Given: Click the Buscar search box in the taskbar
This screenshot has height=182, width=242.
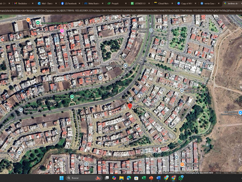Looking at the screenshot, I should tap(84, 178).
